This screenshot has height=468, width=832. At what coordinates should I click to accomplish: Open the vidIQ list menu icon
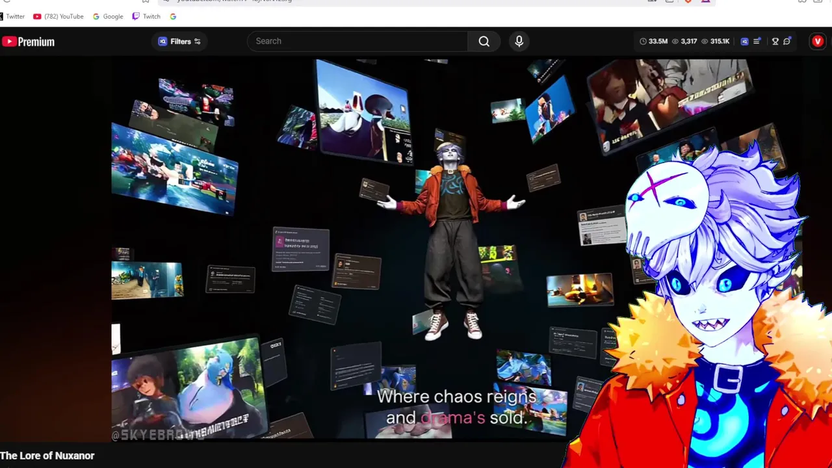click(x=757, y=41)
